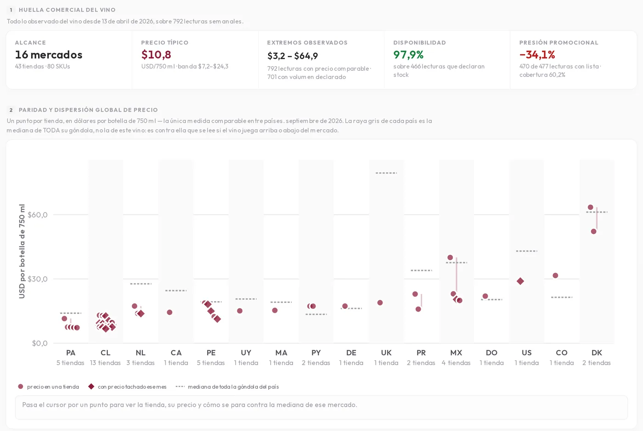The width and height of the screenshot is (643, 431).
Task: Click section badge number 2
Action: pos(11,110)
